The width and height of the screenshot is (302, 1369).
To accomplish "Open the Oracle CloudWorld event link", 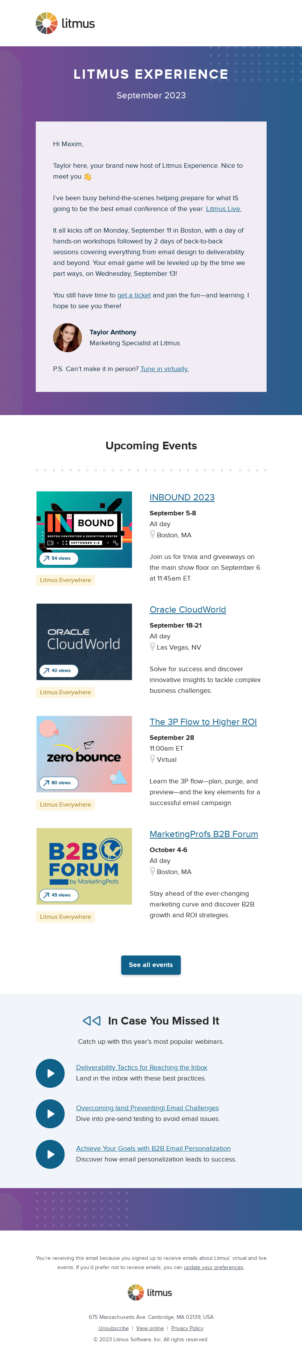I will (188, 609).
